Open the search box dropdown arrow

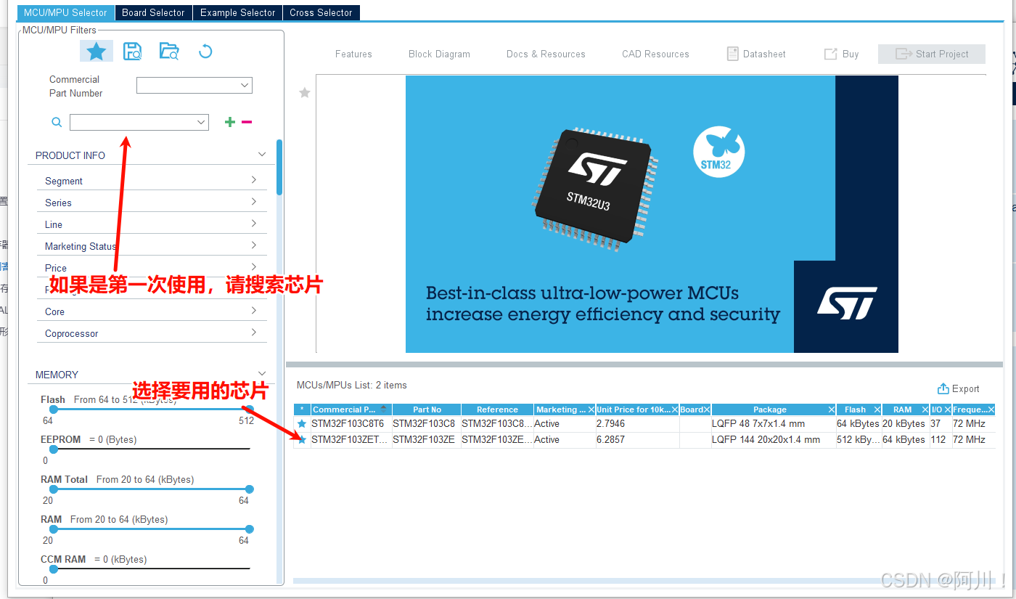click(x=201, y=123)
